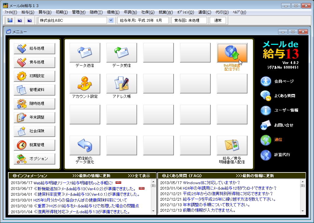This screenshot has width=314, height=223.
Task: Open 初期設定 gear button
Action: 34,76
